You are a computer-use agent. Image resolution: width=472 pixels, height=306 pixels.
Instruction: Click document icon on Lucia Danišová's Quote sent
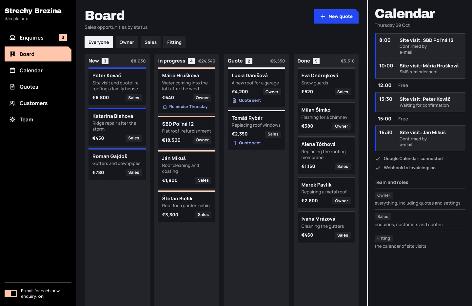(234, 100)
